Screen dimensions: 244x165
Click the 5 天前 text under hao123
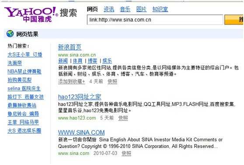(107, 118)
